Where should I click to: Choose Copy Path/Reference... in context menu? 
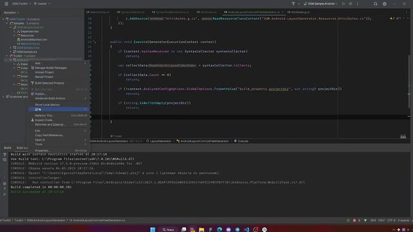point(59,135)
